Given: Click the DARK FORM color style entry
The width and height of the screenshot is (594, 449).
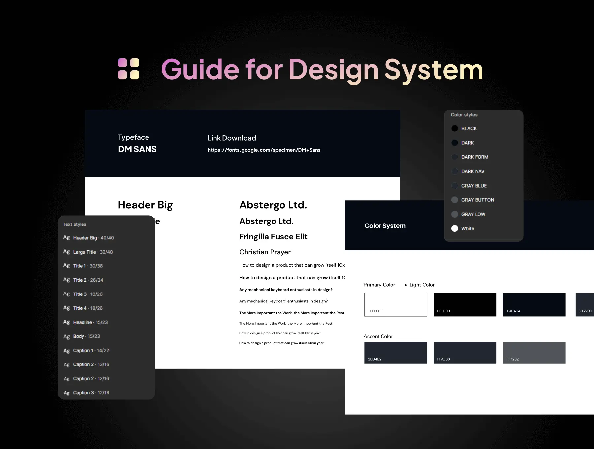Looking at the screenshot, I should point(475,157).
